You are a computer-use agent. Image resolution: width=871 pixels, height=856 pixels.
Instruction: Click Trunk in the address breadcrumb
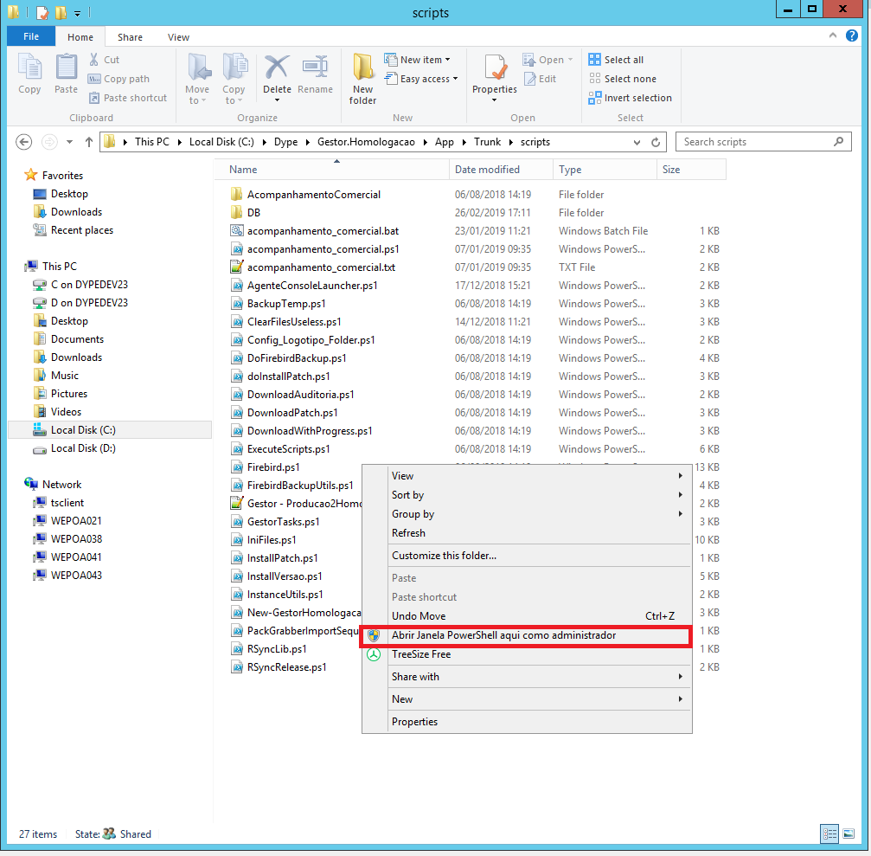click(x=487, y=142)
